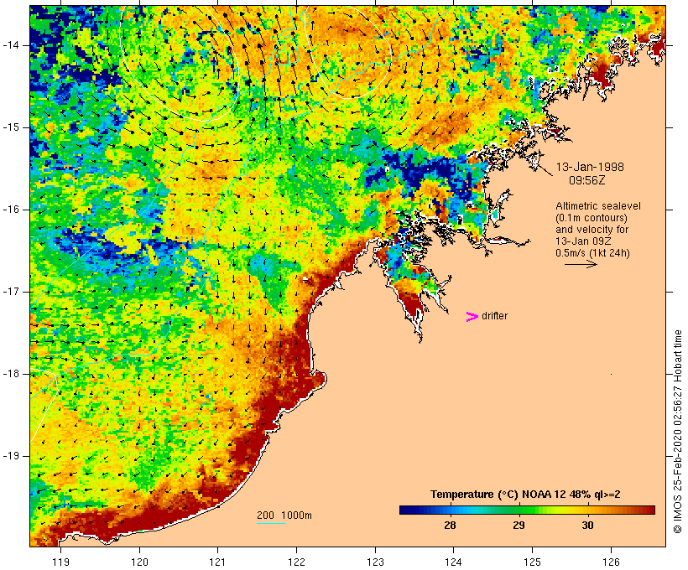Click latitude axis label '-17'
This screenshot has width=688, height=570.
click(x=10, y=292)
